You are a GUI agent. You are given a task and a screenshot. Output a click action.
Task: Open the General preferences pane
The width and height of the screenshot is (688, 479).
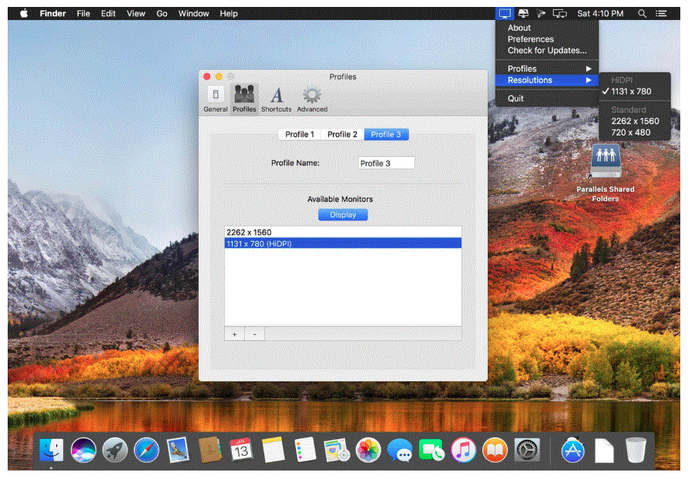[x=216, y=100]
